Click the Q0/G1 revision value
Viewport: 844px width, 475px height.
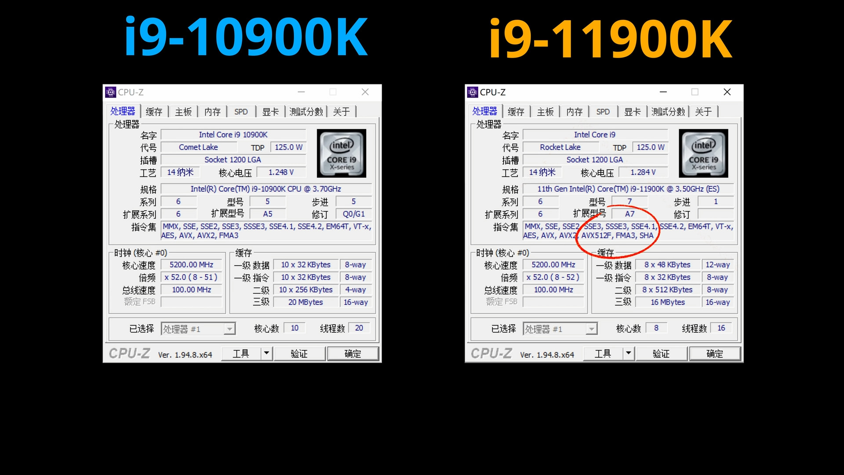coord(354,214)
